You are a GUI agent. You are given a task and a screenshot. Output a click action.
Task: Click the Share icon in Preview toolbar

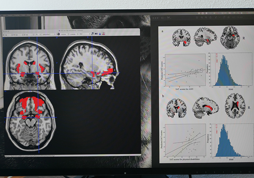point(211,17)
